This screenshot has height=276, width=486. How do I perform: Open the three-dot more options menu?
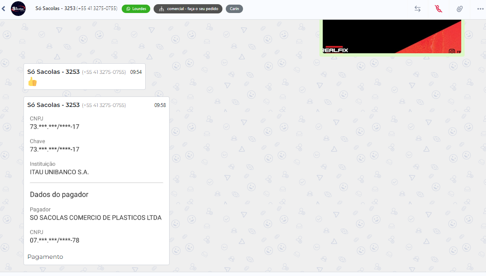(x=480, y=9)
